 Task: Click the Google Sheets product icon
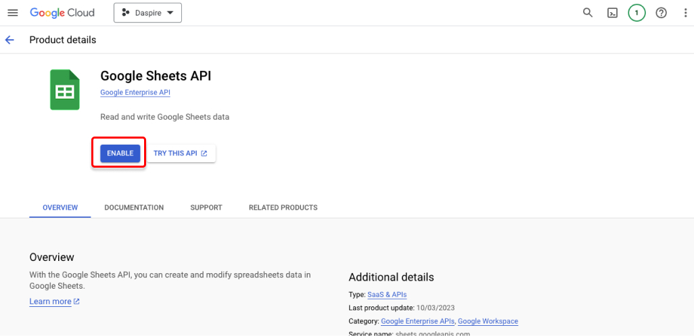coord(65,89)
